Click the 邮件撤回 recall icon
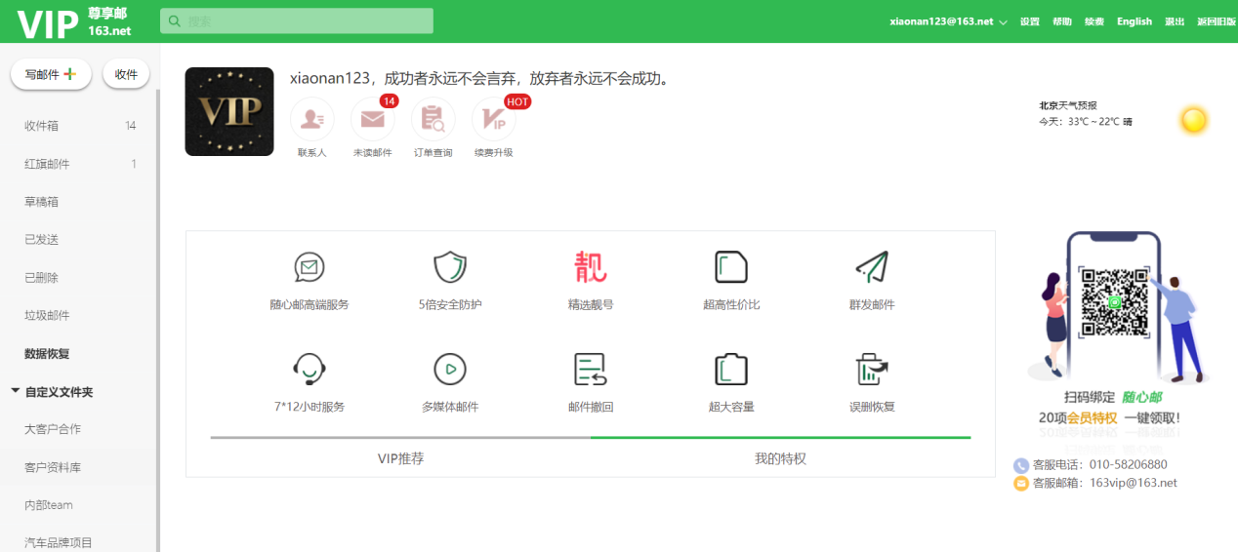Screen dimensions: 1238x552 591,370
